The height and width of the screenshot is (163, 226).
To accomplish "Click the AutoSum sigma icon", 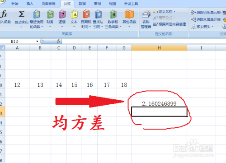I will click(x=21, y=14).
